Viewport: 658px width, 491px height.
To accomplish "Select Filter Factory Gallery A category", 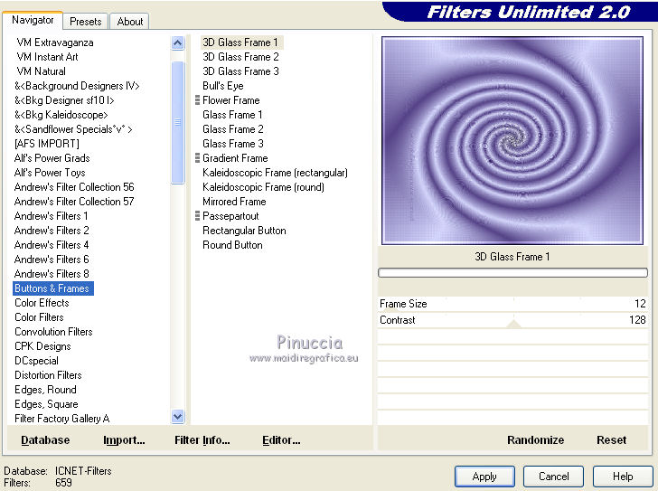I will [62, 419].
